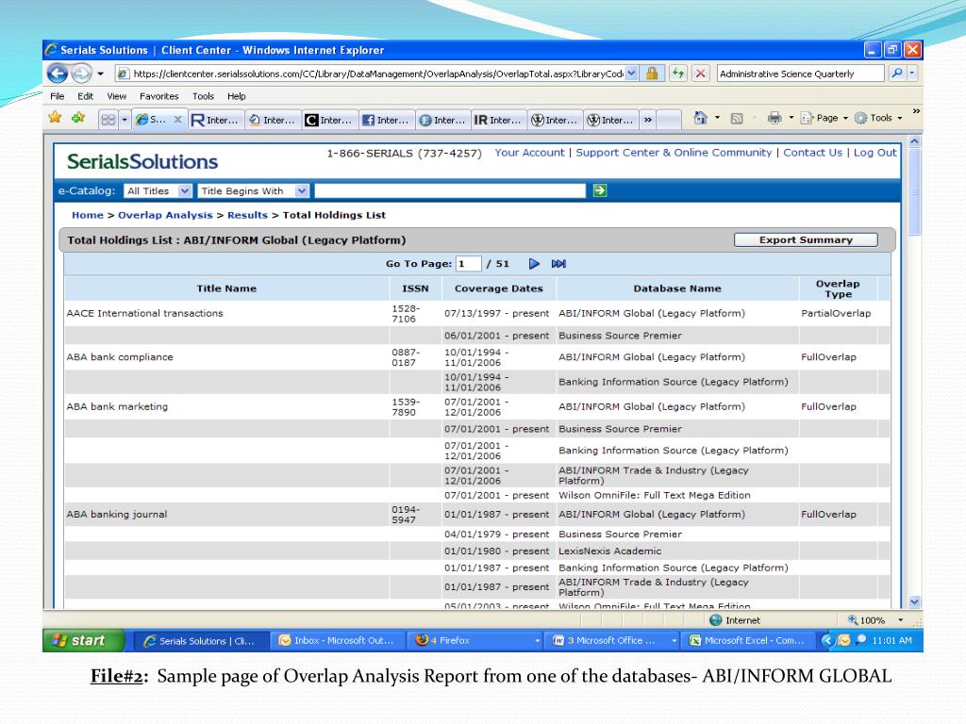Open the File menu
966x724 pixels.
pos(58,96)
